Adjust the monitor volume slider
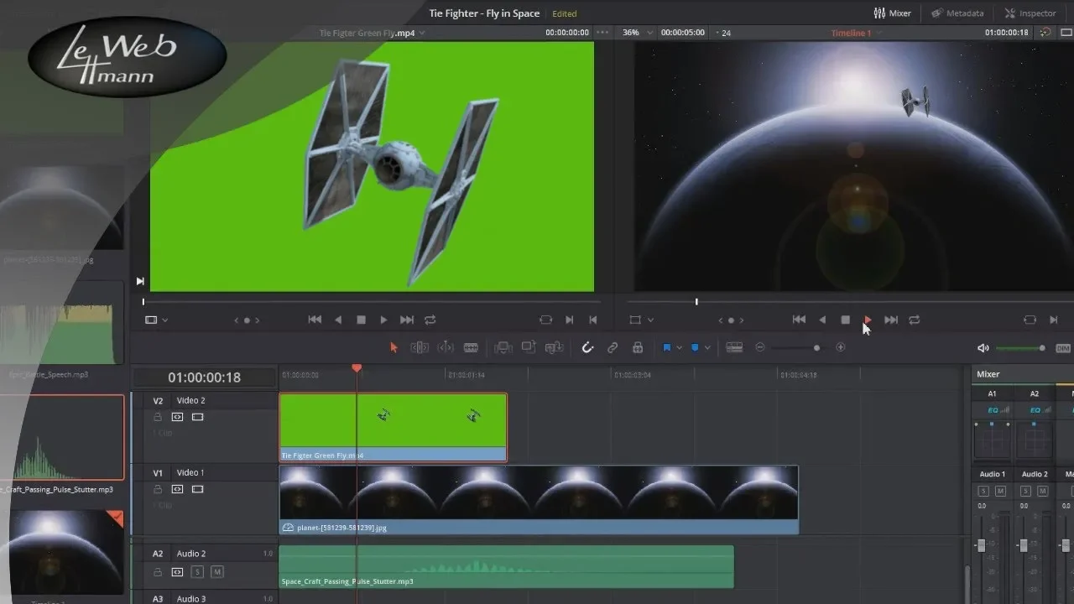Image resolution: width=1074 pixels, height=604 pixels. point(1042,348)
